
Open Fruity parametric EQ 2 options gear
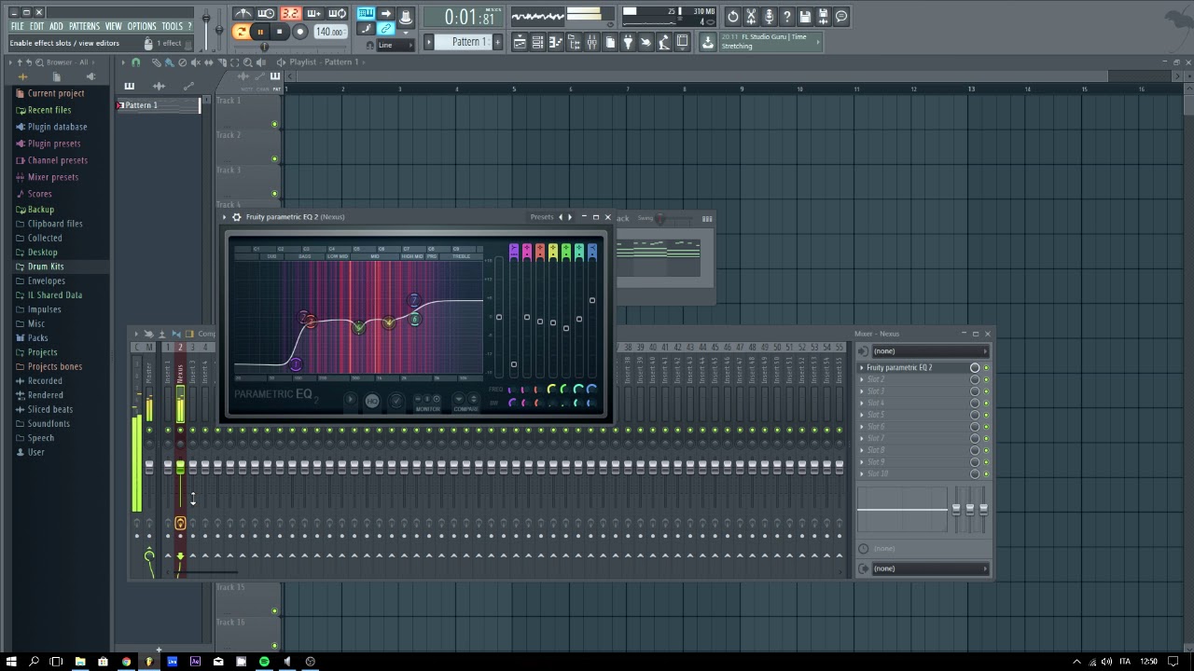[x=236, y=217]
